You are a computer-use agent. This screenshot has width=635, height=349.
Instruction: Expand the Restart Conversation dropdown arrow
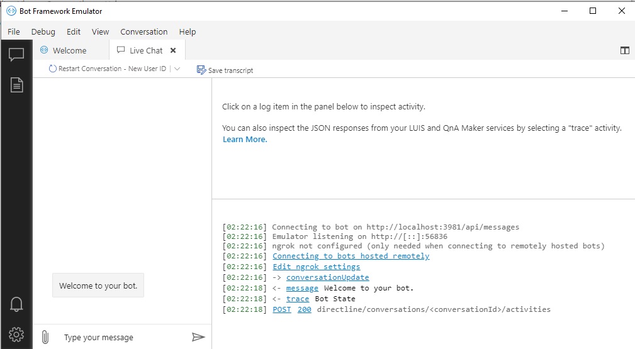[177, 69]
